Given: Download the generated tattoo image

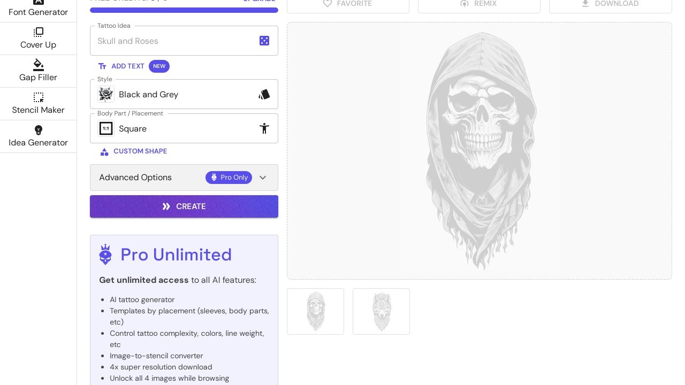Looking at the screenshot, I should 610,4.
